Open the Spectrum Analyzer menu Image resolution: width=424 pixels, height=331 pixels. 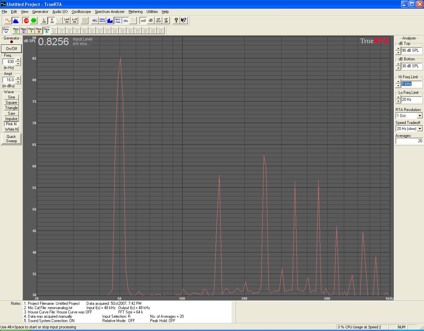(109, 12)
